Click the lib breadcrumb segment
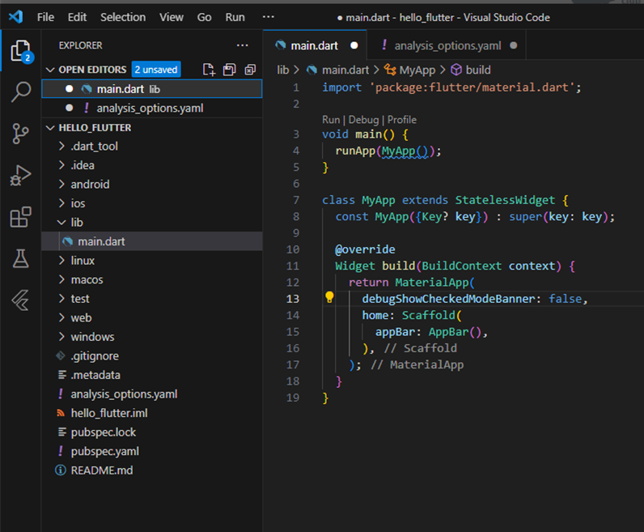This screenshot has width=644, height=532. [282, 70]
